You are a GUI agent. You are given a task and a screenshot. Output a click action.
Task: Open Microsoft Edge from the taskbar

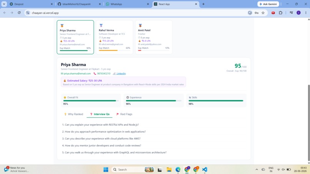[x=178, y=169]
